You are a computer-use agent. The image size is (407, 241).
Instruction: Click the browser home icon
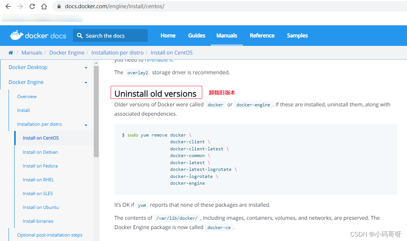[x=44, y=6]
